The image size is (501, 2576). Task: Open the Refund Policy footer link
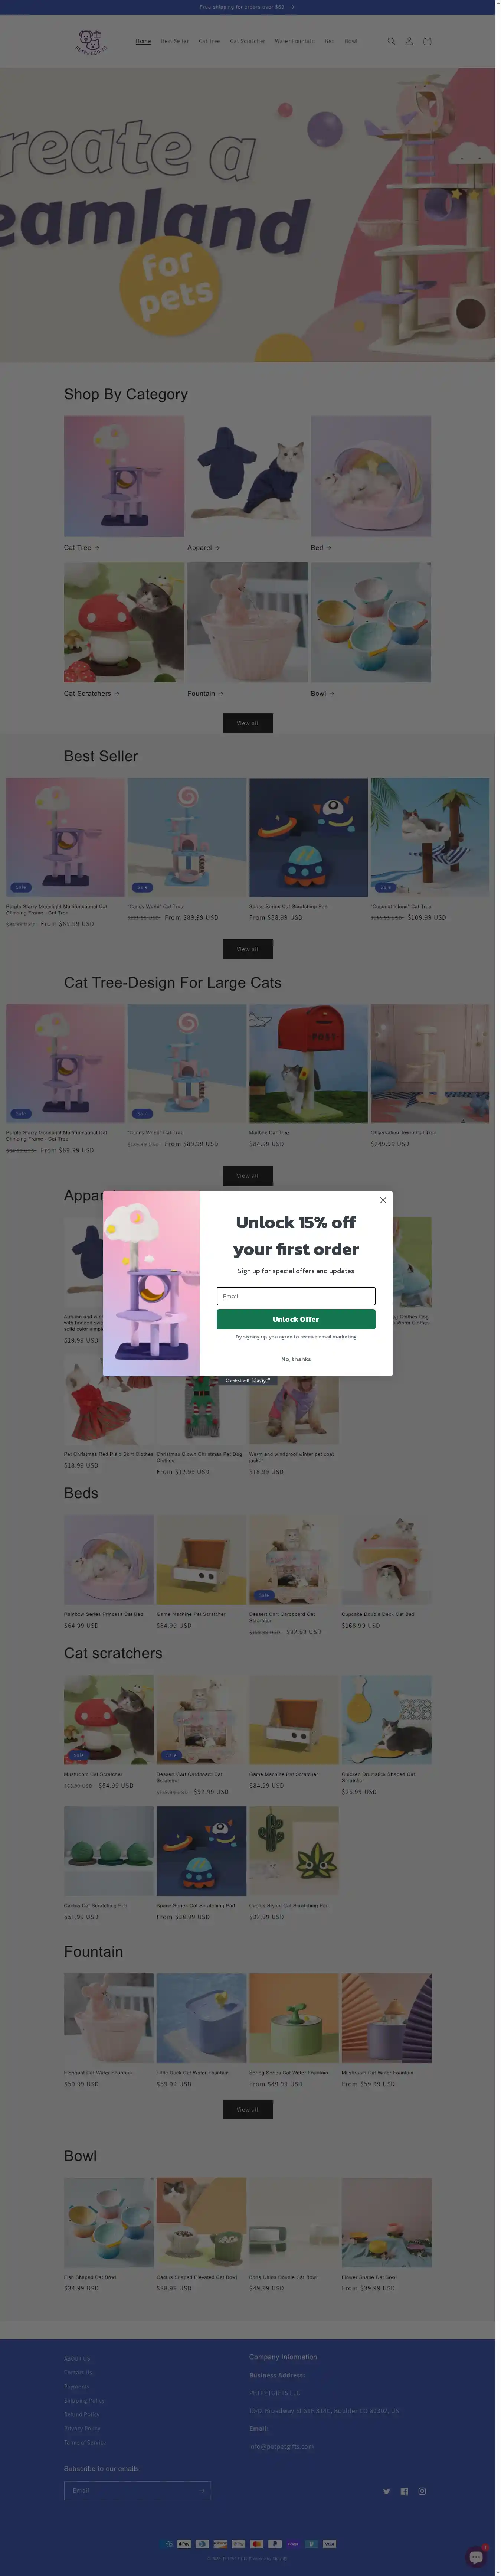coord(82,2414)
